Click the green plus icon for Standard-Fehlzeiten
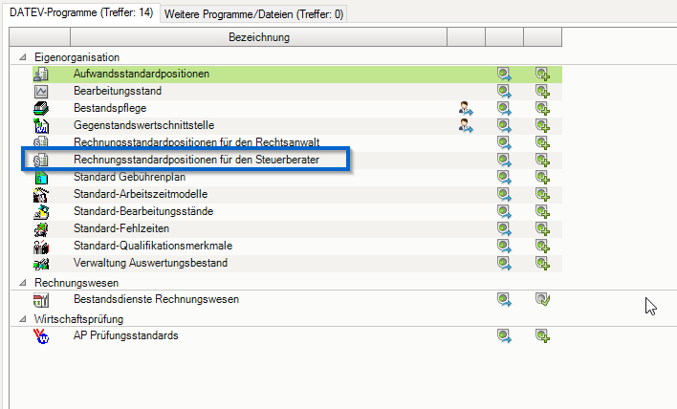The height and width of the screenshot is (409, 677). pyautogui.click(x=542, y=229)
